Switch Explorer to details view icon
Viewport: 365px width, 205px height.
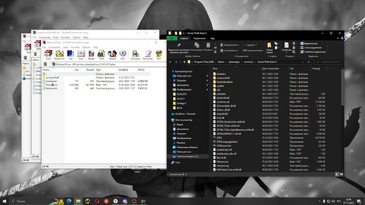336,174
